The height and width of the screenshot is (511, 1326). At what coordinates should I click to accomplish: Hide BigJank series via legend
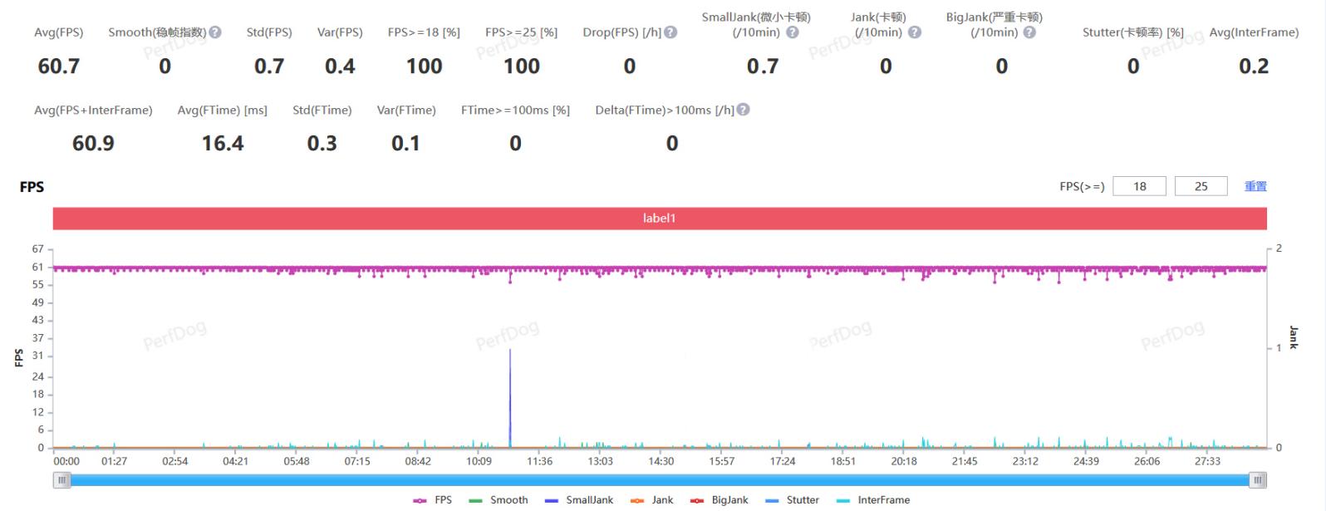[719, 500]
